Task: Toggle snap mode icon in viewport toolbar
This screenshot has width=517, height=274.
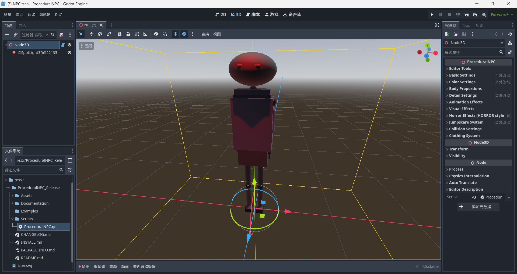Action: click(x=165, y=34)
